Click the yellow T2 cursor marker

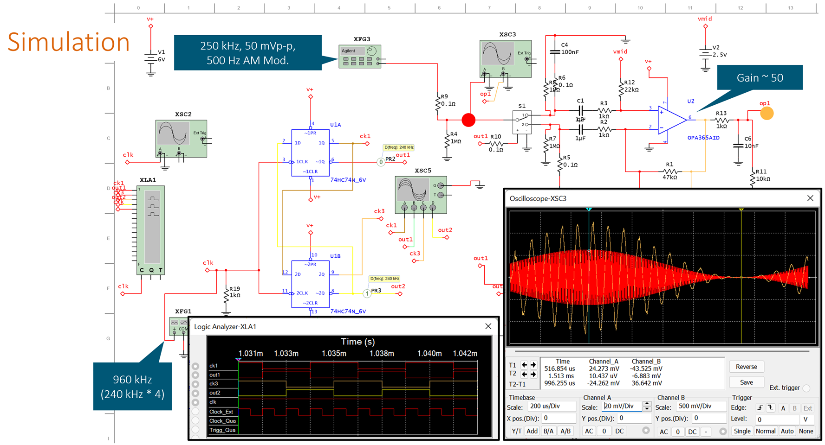click(741, 210)
